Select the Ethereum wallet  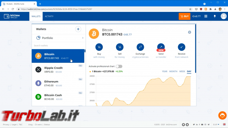point(58,83)
